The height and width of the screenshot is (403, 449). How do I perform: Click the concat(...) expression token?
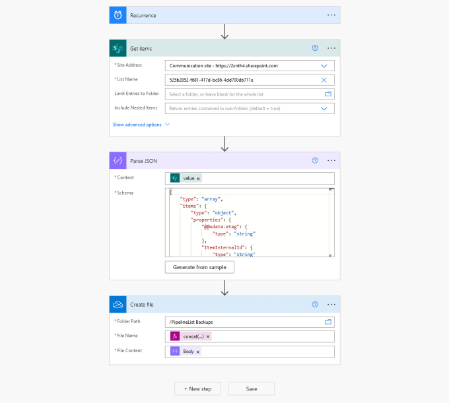point(191,336)
